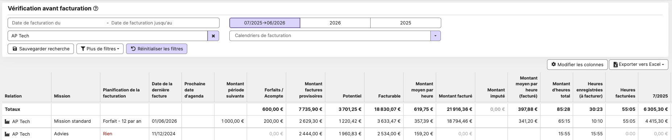The image size is (672, 140).
Task: Sort by Prochaine date d'agenda header
Action: point(195,90)
